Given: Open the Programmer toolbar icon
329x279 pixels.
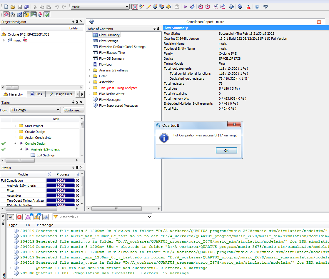Looking at the screenshot, I should pyautogui.click(x=231, y=7).
